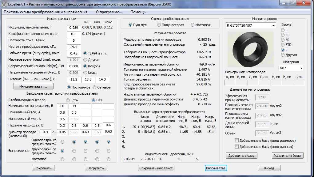314x177 pixels.
Task: Click the duty cycle field 0.45
Action: coord(74,53)
